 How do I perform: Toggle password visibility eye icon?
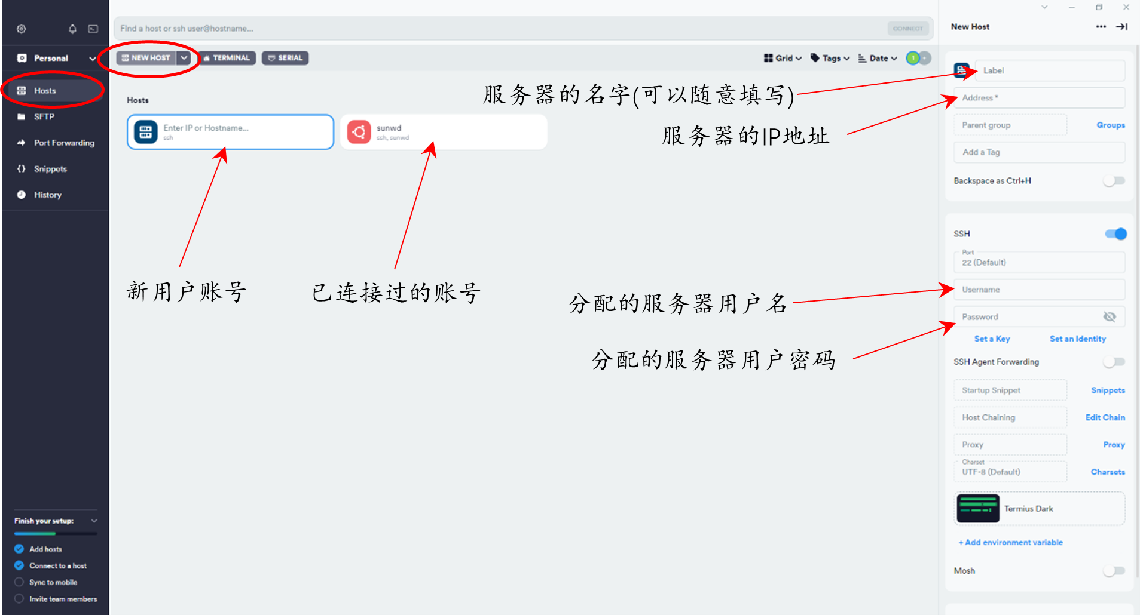click(1110, 317)
